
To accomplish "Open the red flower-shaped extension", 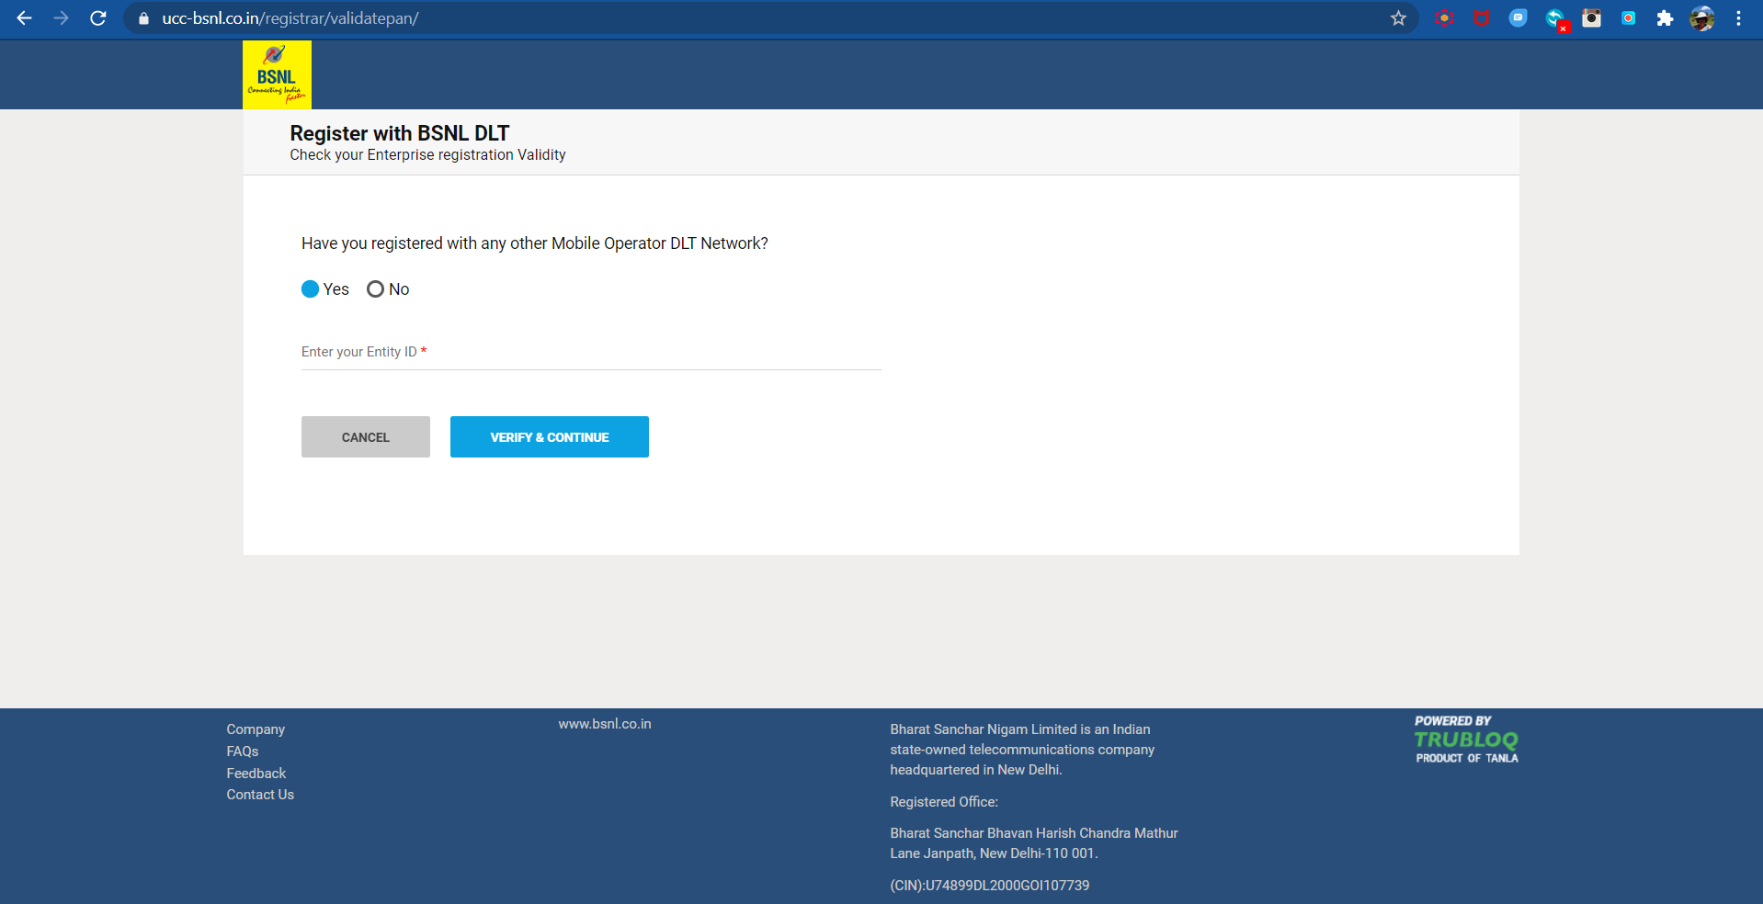I will pos(1444,18).
